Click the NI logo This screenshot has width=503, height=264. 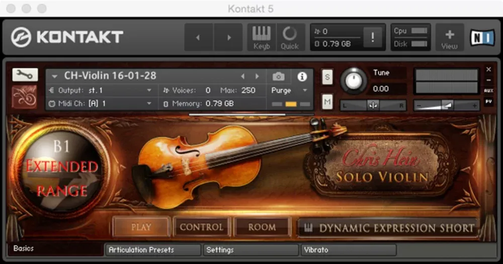482,38
